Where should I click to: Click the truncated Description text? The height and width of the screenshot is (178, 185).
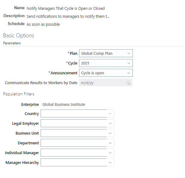pyautogui.click(x=68, y=17)
